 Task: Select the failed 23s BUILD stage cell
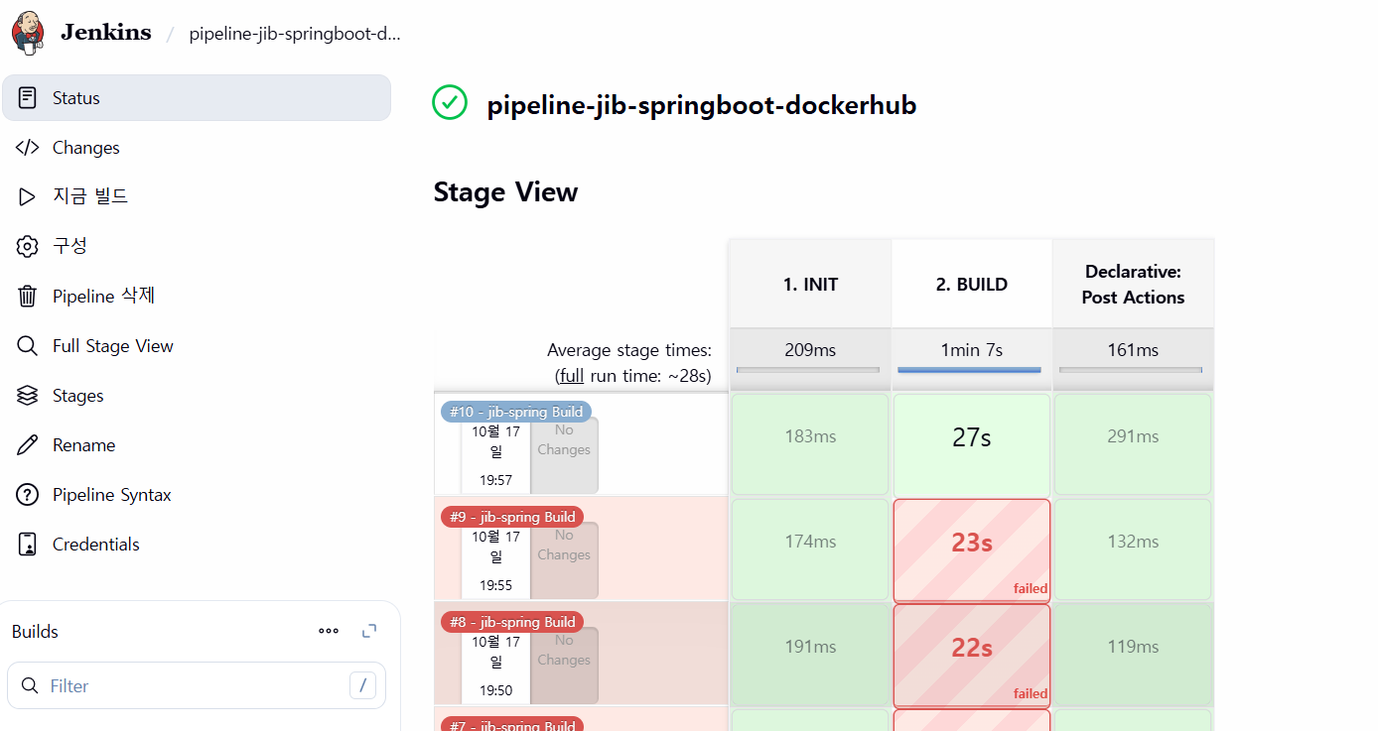tap(972, 550)
